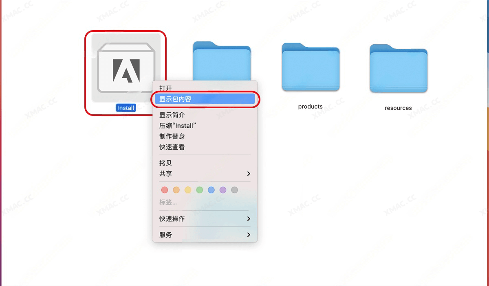The image size is (489, 286).
Task: Apply the red tag color
Action: [x=165, y=190]
